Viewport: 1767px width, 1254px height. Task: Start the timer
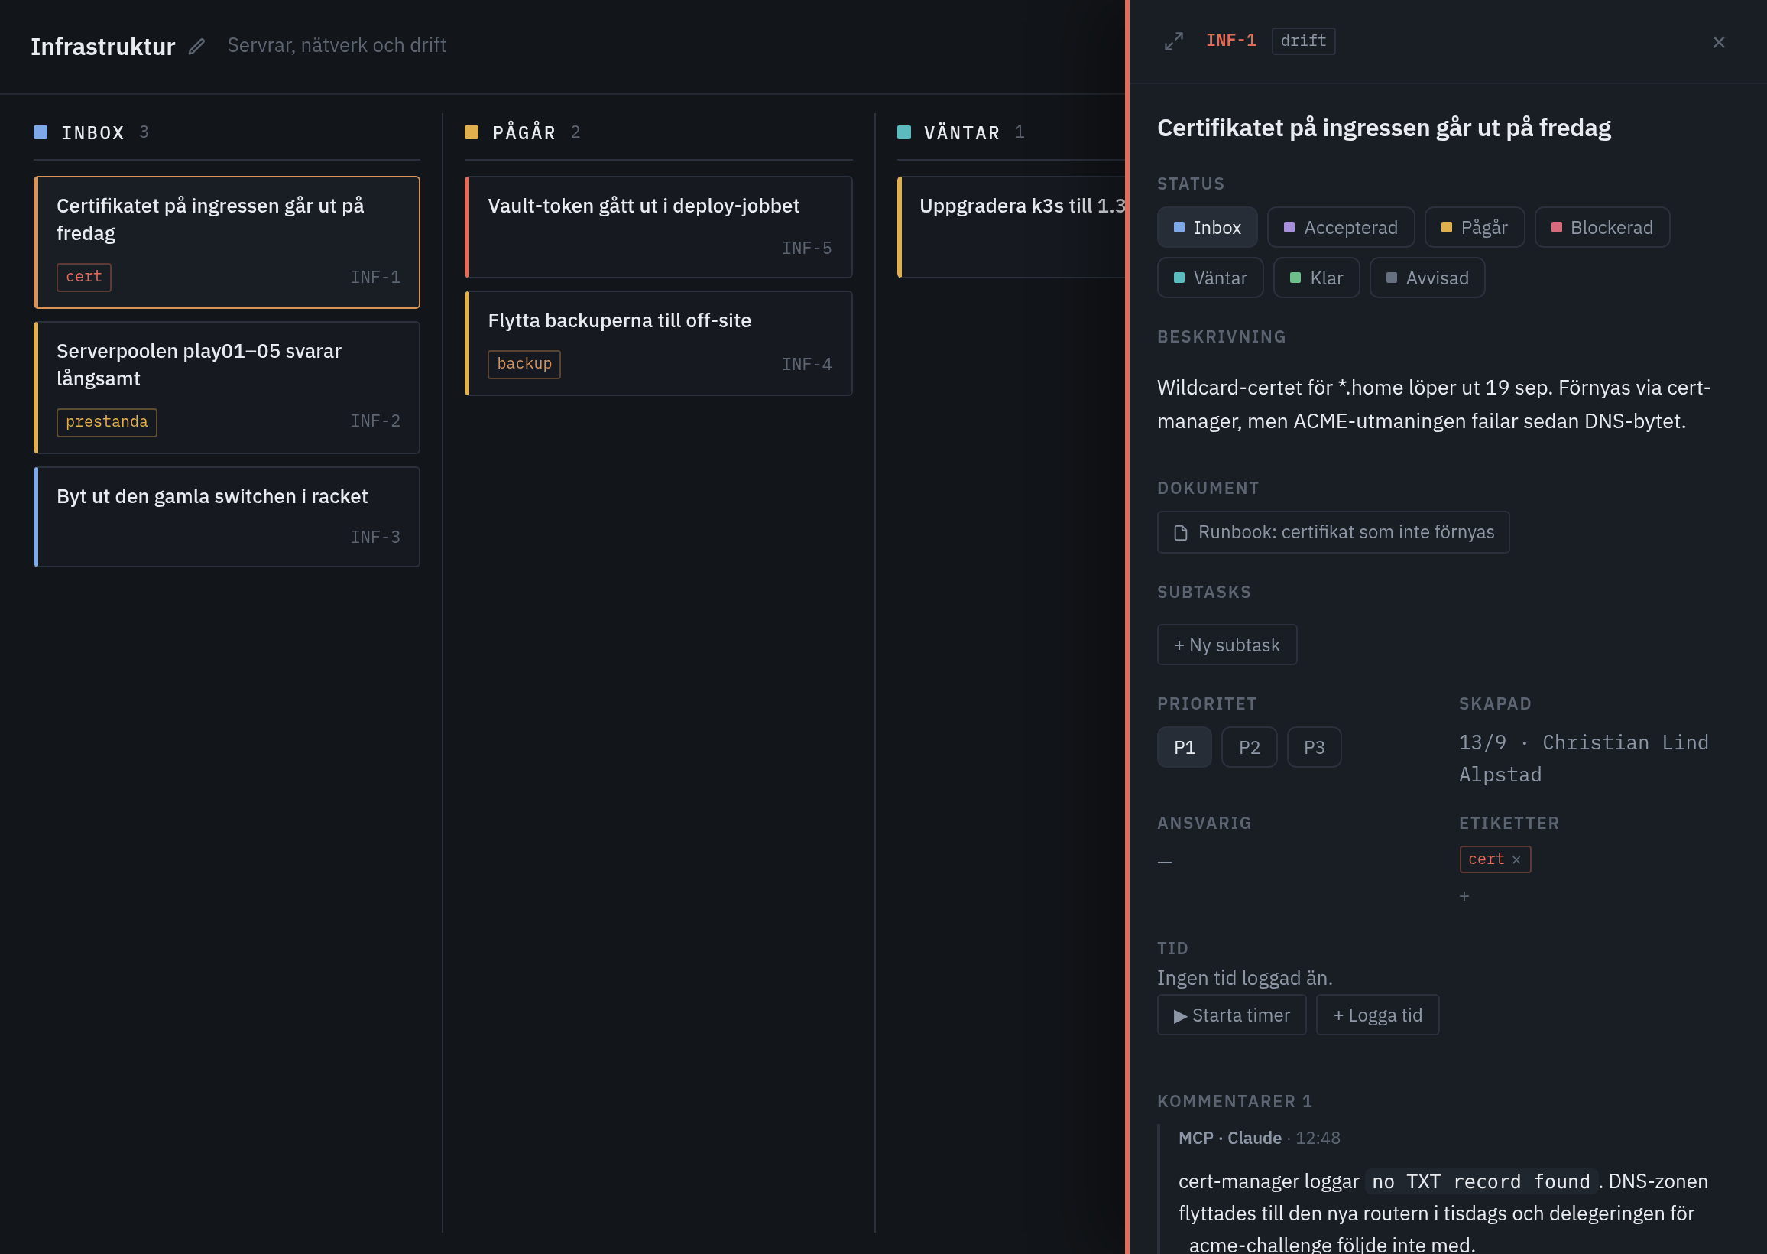point(1231,1015)
